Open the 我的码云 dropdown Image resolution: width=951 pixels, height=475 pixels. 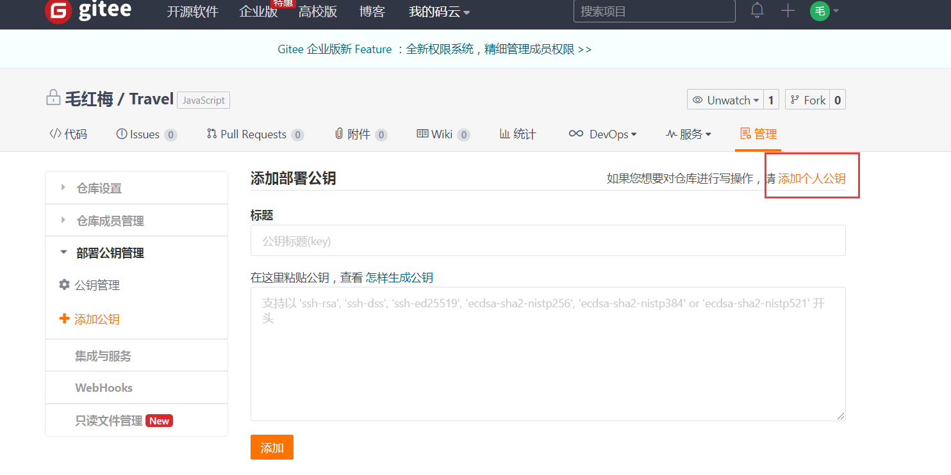[x=439, y=12]
